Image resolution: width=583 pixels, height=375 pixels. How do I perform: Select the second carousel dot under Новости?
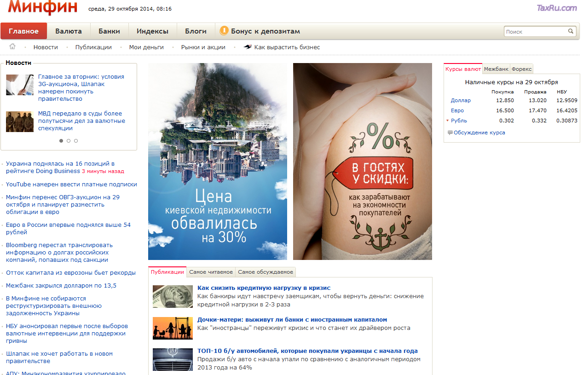click(x=69, y=141)
